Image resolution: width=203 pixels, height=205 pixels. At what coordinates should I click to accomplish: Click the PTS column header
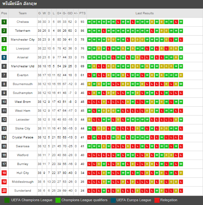point(82,13)
